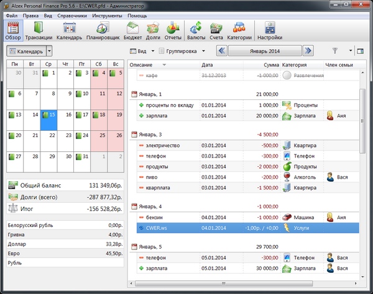The height and width of the screenshot is (294, 373).
Task: Open the Счета accounts section
Action: pos(216,31)
